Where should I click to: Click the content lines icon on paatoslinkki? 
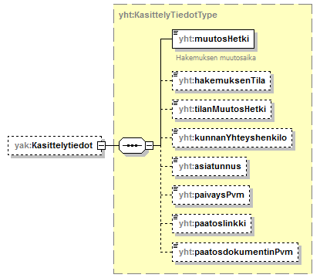point(176,217)
